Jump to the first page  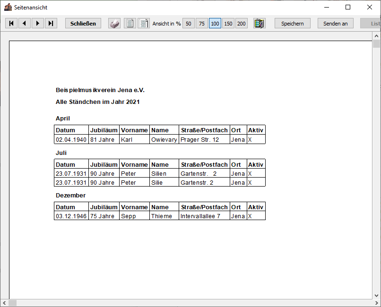[11, 23]
